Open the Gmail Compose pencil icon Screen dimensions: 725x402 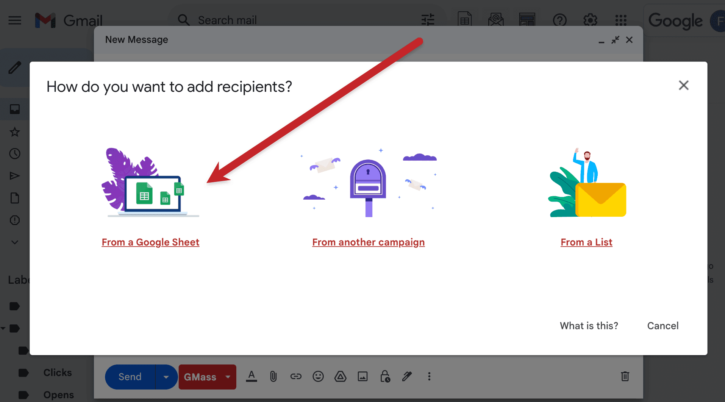tap(15, 68)
